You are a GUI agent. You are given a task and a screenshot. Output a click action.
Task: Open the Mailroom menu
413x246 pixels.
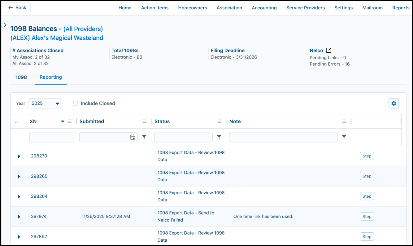point(372,8)
